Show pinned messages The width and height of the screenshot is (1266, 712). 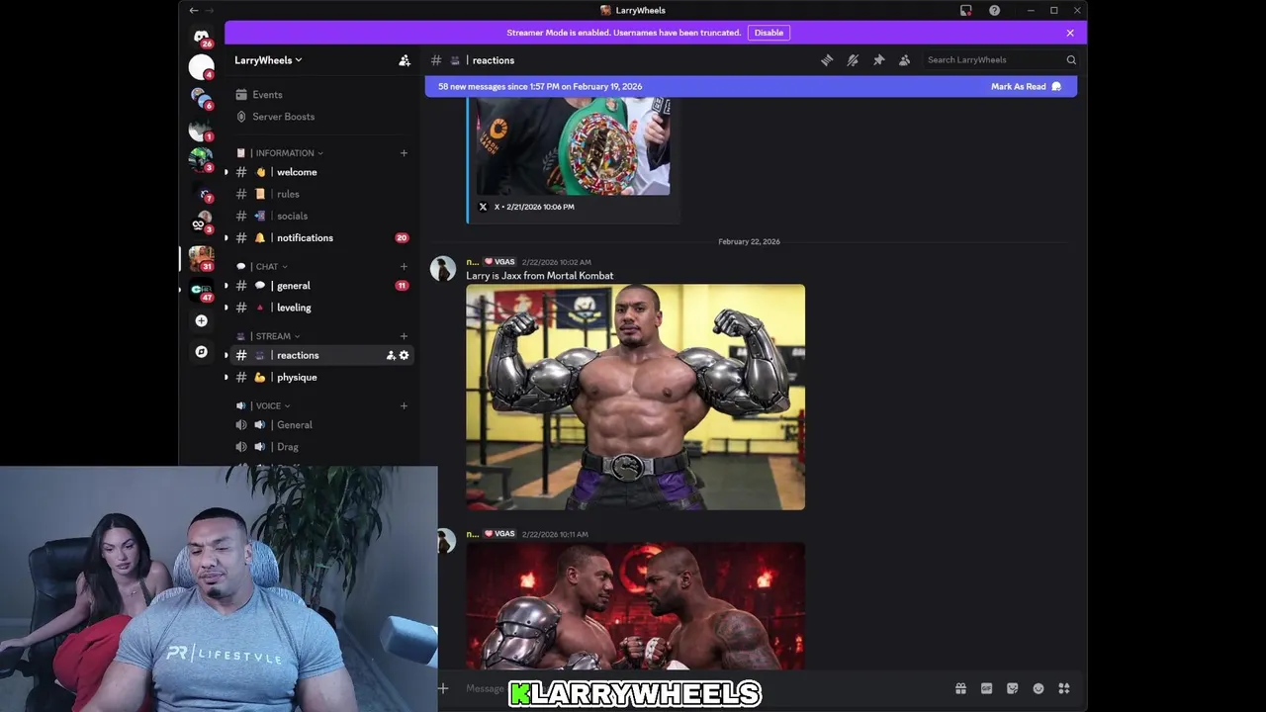(878, 60)
